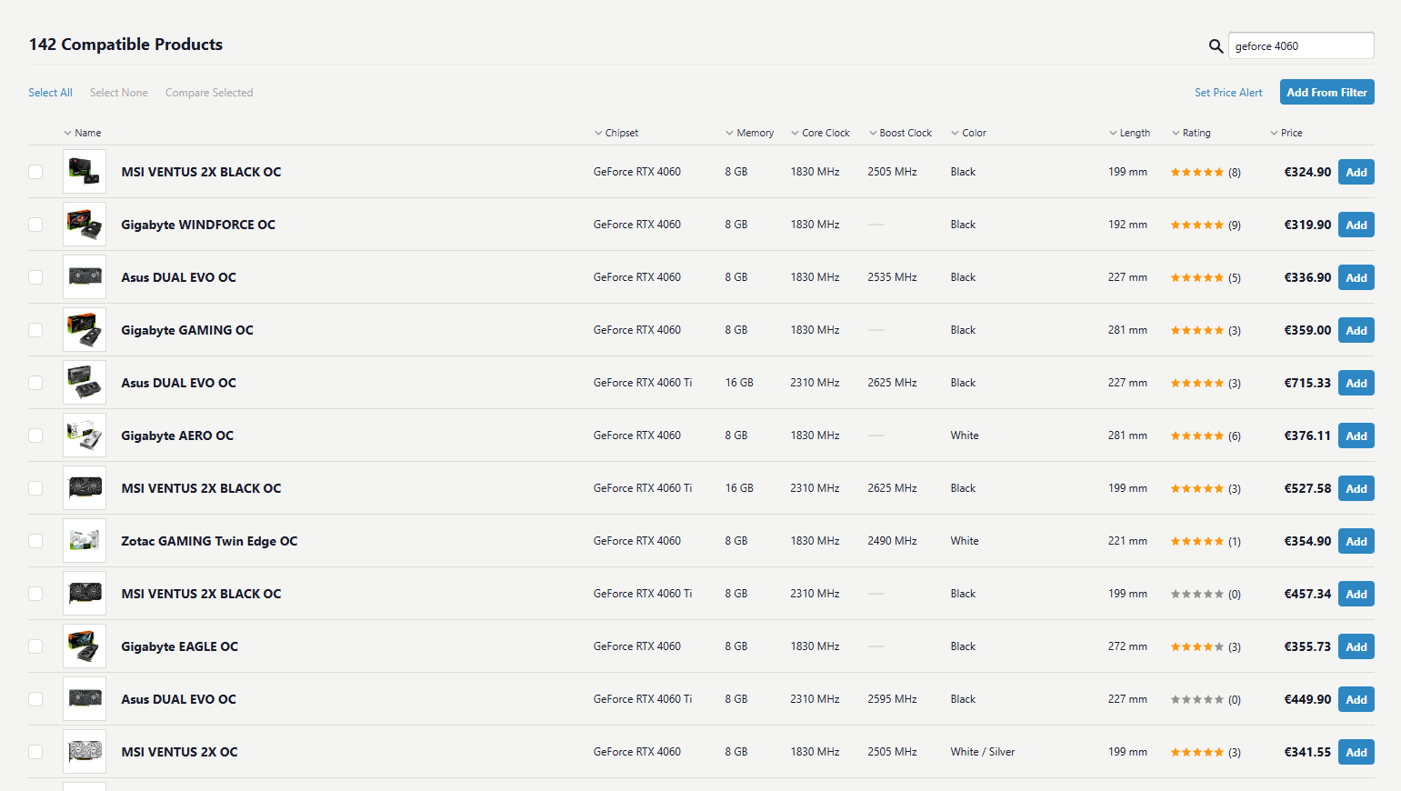Click rating stars for Zotac GAMING Twin Edge OC

(1196, 542)
